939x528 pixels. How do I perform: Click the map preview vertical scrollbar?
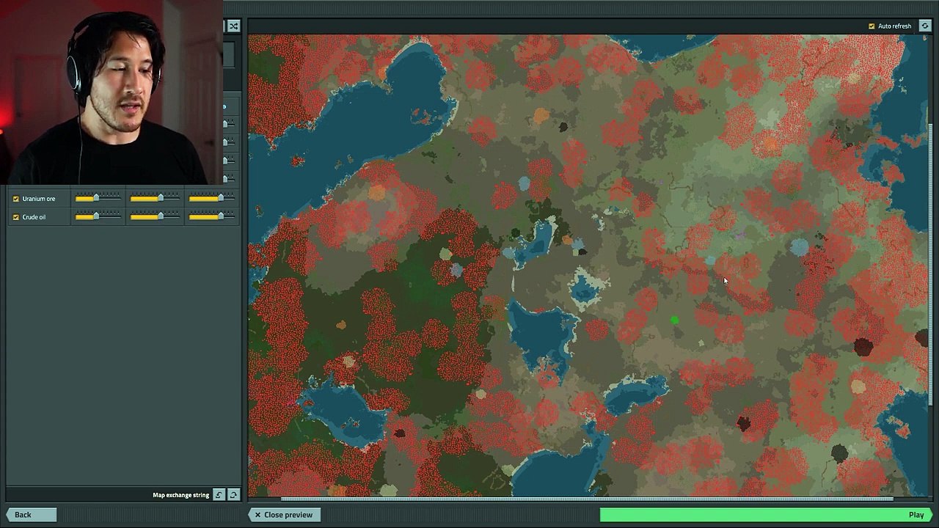[930, 264]
